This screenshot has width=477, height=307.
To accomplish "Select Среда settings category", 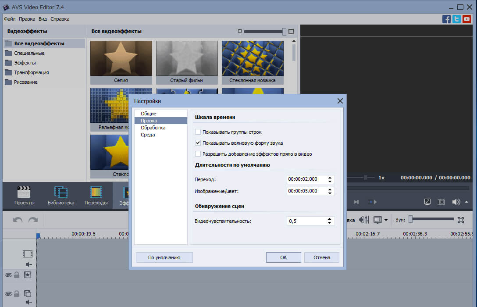I will [x=160, y=135].
